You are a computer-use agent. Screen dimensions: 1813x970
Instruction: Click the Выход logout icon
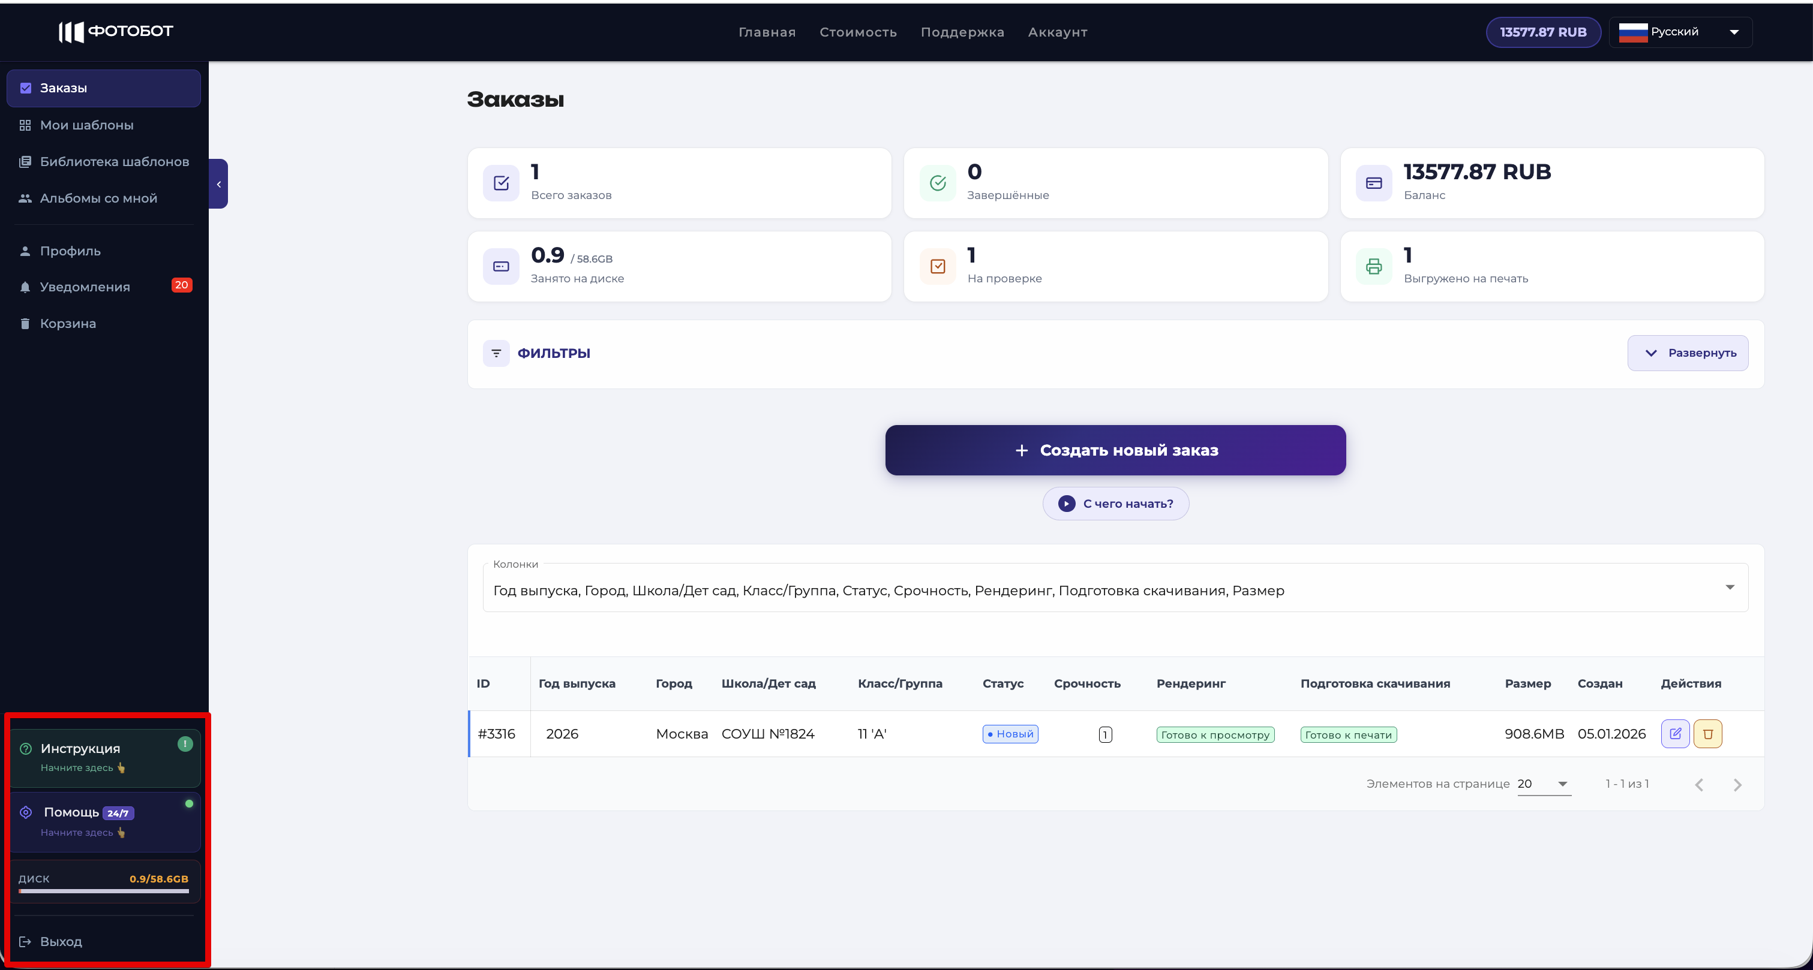coord(25,942)
